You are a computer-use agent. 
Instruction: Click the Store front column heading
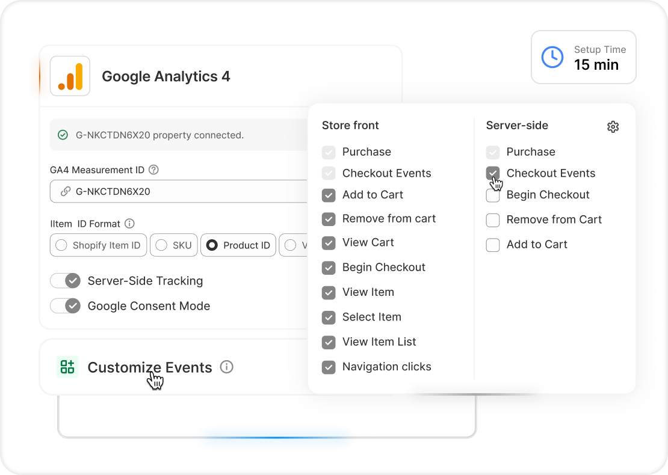pos(350,126)
